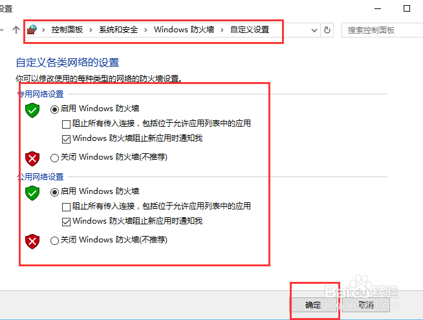
Task: Maximize the settings window
Action: point(407,8)
